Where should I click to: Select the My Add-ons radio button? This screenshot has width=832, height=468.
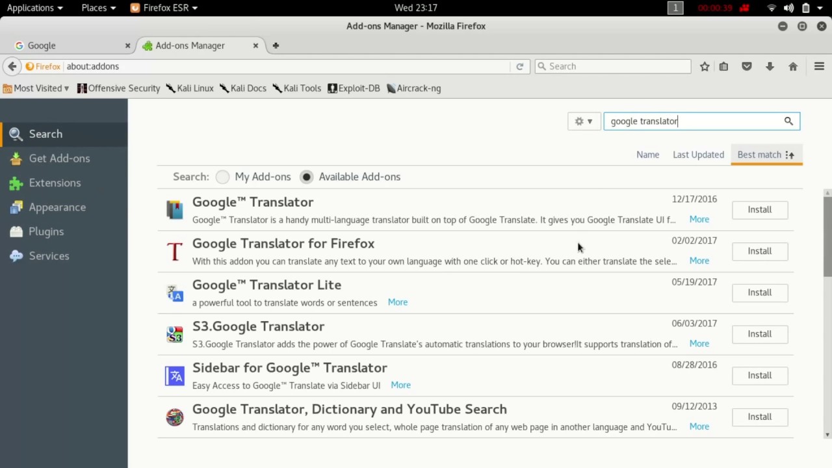pyautogui.click(x=223, y=177)
